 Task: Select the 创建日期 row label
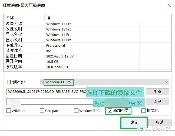click(x=14, y=56)
